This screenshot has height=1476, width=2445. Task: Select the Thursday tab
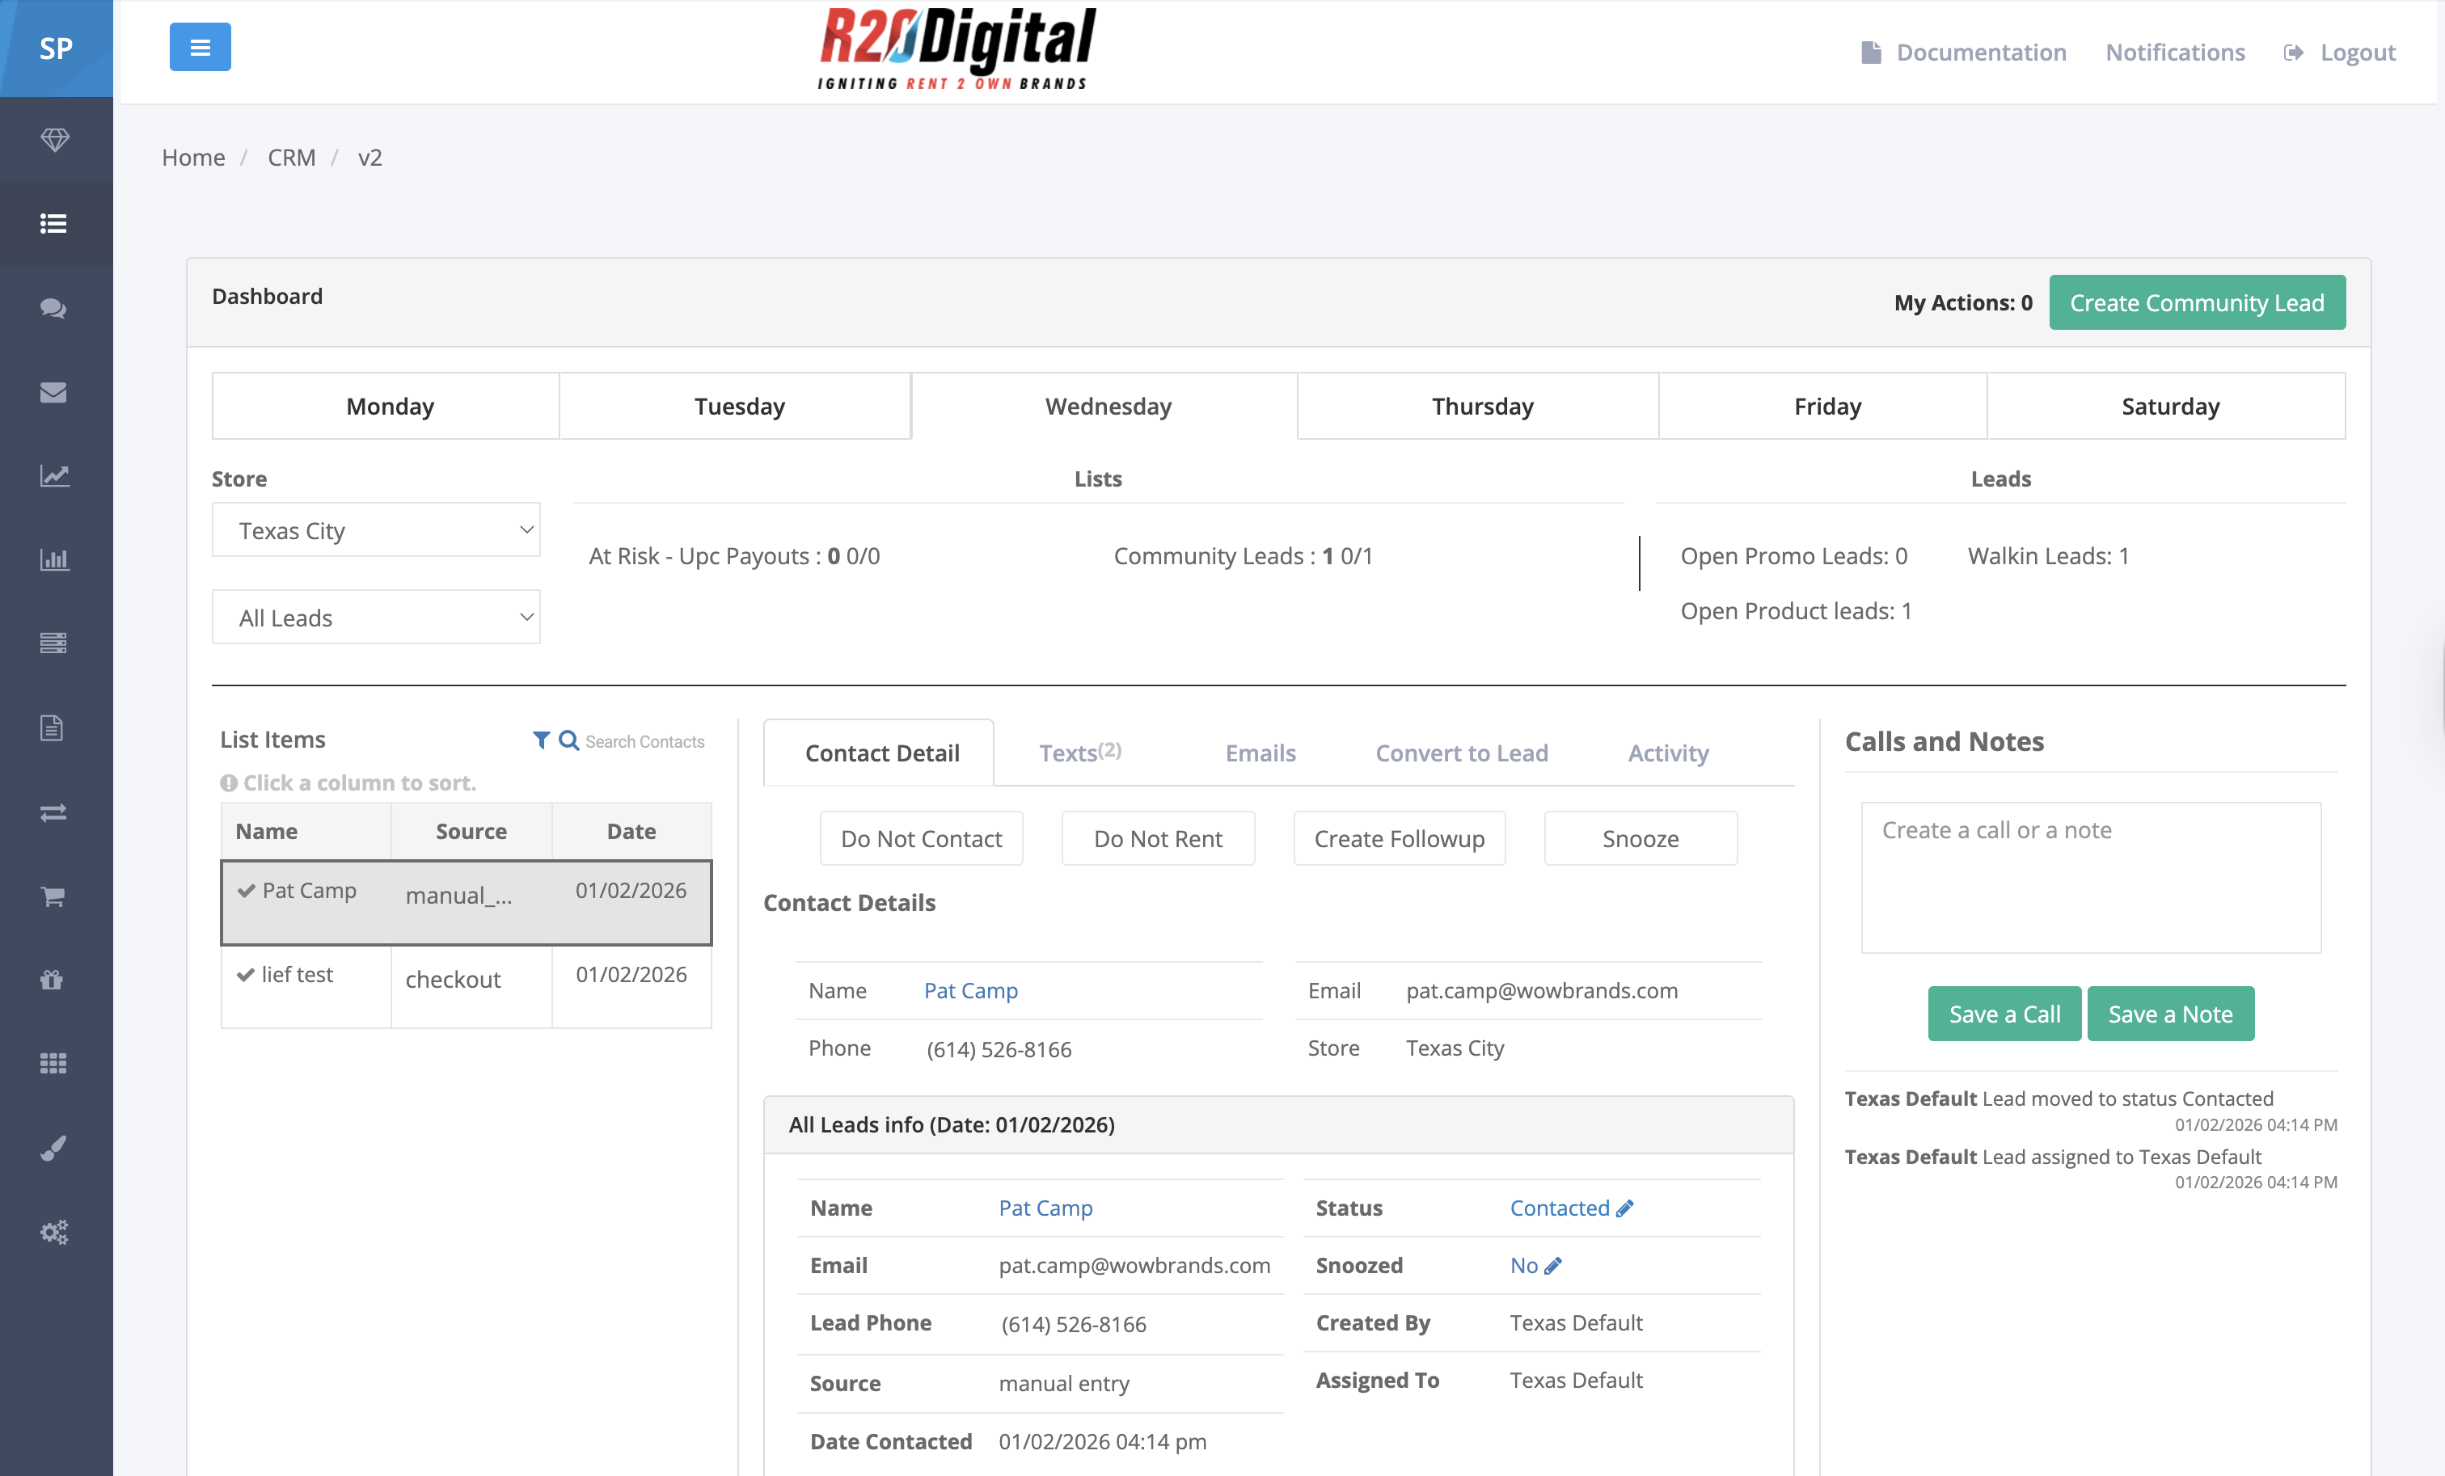click(x=1479, y=407)
